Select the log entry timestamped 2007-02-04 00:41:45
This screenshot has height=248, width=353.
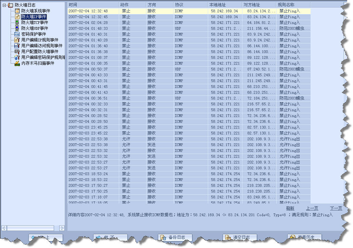[189, 87]
